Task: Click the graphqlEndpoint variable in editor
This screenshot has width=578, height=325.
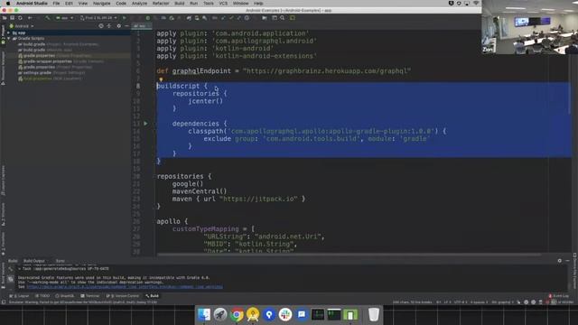Action: [201, 70]
